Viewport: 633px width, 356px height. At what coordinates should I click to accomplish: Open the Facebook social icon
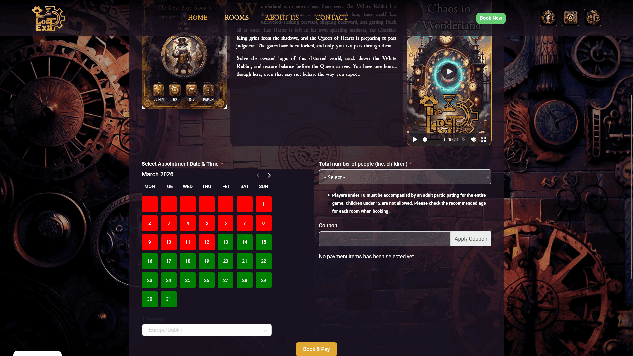point(548,17)
